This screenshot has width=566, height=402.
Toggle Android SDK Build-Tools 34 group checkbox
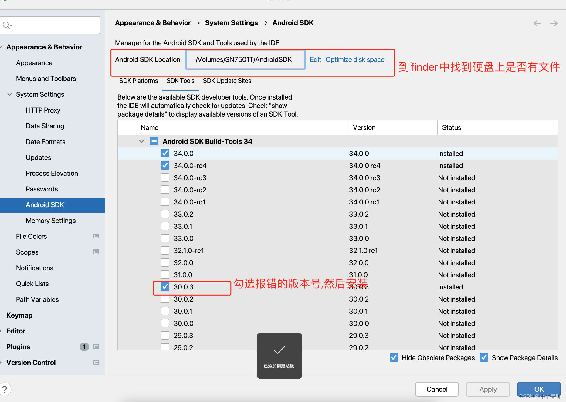coord(154,141)
